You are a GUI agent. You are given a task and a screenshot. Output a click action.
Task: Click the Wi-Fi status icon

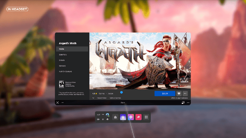[x=103, y=120]
